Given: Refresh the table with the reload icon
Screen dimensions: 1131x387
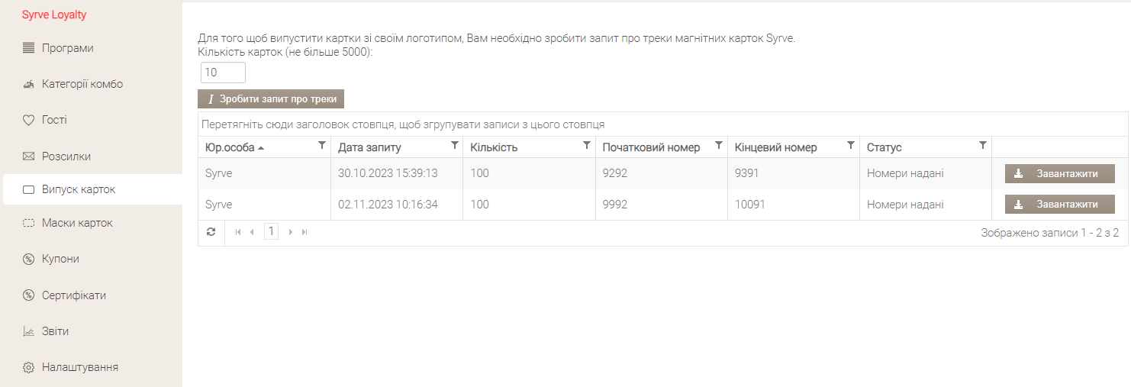Looking at the screenshot, I should 211,232.
